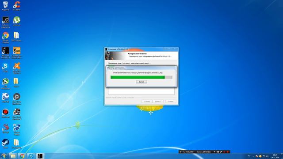Switch to MTA installer taskbar button
The image size is (283, 159).
click(40, 156)
